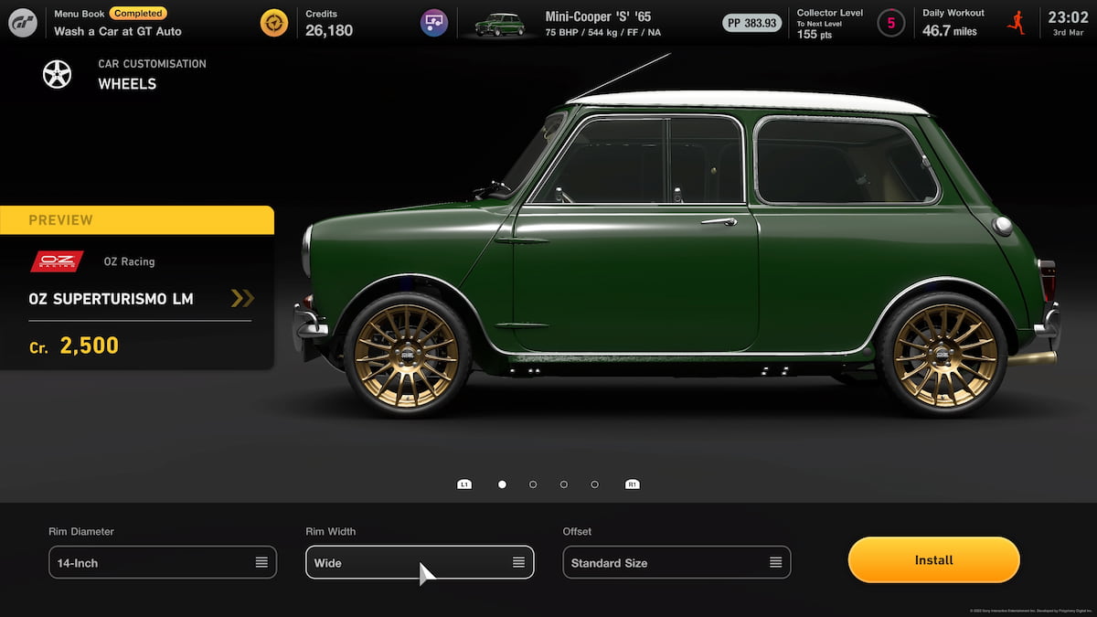Open the Rim Width dropdown
Screen dimensions: 1097x617
(420, 562)
